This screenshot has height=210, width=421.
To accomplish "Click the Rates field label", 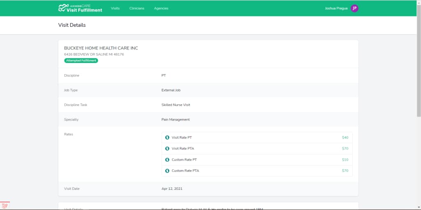I will (68, 134).
